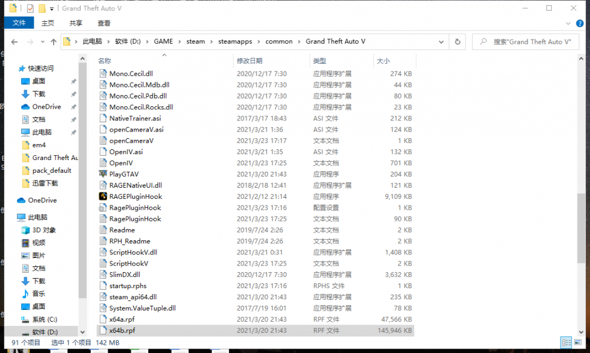Open the address bar history dropdown

click(441, 42)
